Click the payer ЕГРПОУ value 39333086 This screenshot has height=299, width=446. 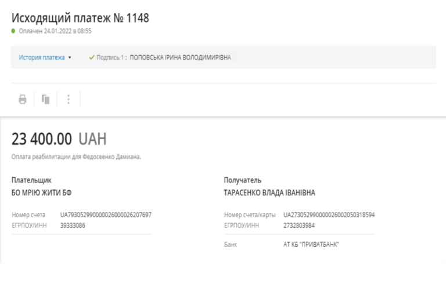pos(73,225)
